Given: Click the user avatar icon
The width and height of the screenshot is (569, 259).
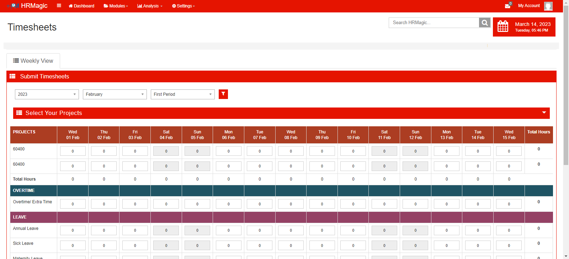Looking at the screenshot, I should click(548, 6).
